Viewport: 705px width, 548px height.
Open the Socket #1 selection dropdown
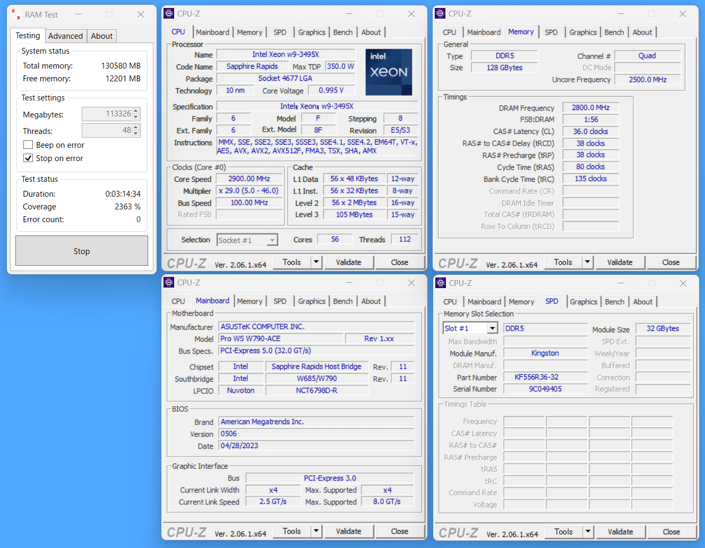click(272, 240)
